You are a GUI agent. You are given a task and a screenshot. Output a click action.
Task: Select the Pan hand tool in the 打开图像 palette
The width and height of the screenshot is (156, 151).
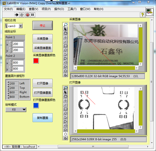65,96
